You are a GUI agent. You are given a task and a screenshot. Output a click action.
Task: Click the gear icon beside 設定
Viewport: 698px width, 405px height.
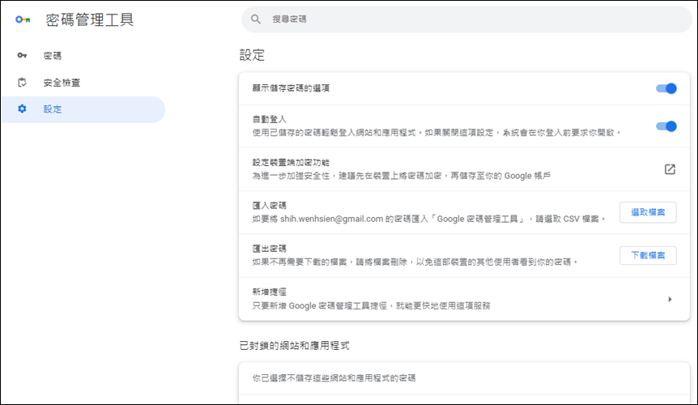pos(22,109)
